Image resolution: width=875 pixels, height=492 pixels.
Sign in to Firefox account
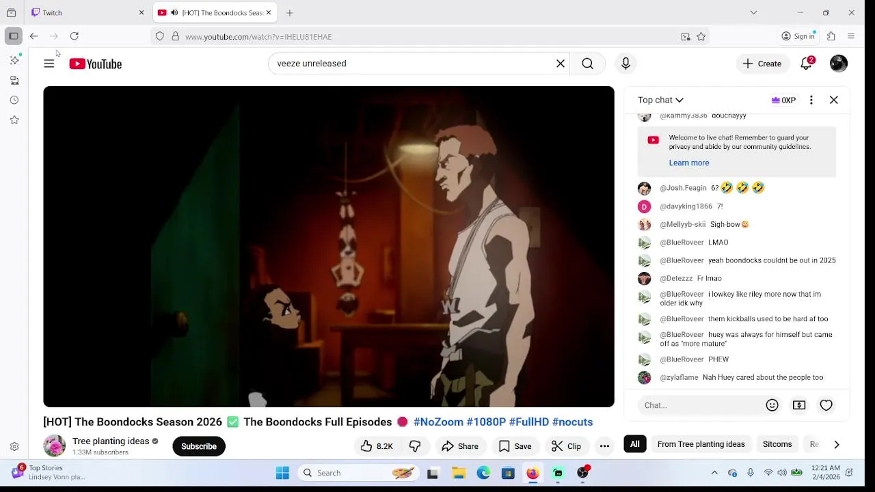pyautogui.click(x=798, y=36)
